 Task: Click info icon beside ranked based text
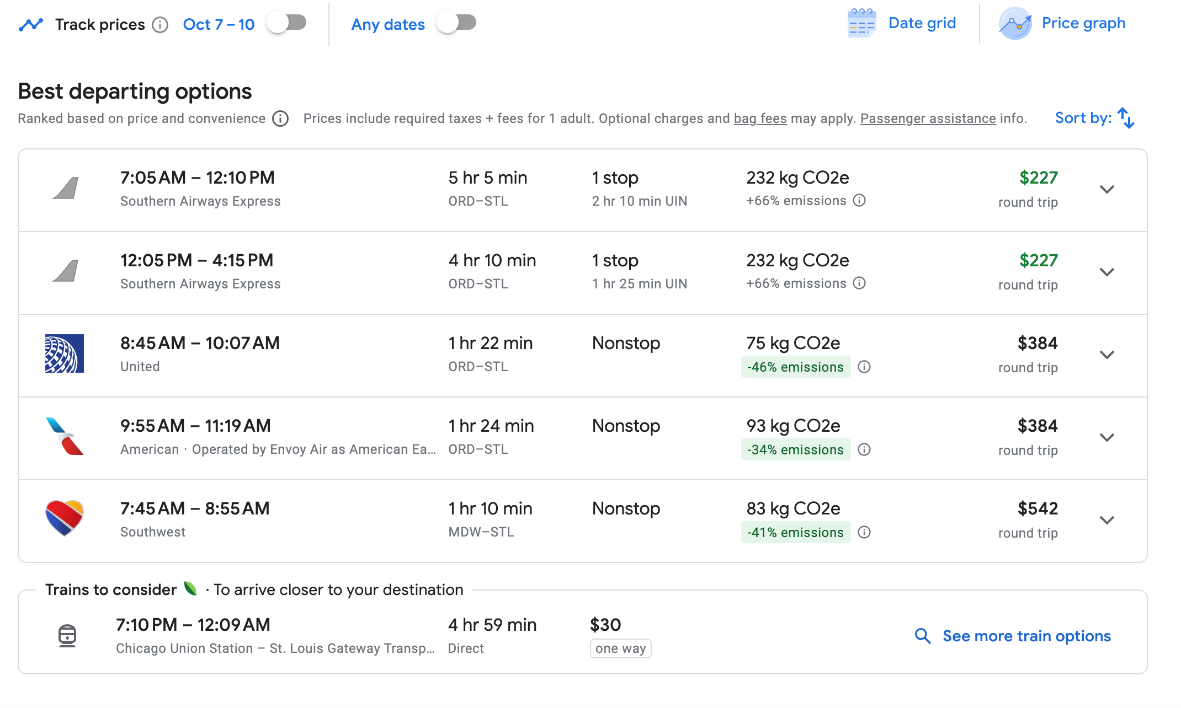[x=280, y=119]
